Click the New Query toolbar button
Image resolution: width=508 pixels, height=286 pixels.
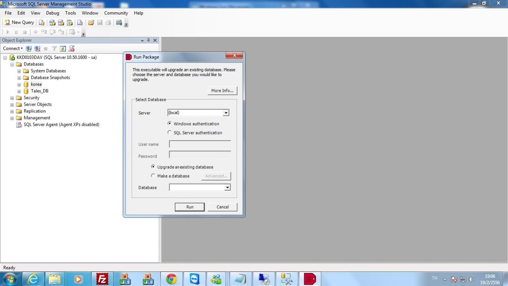click(x=19, y=23)
